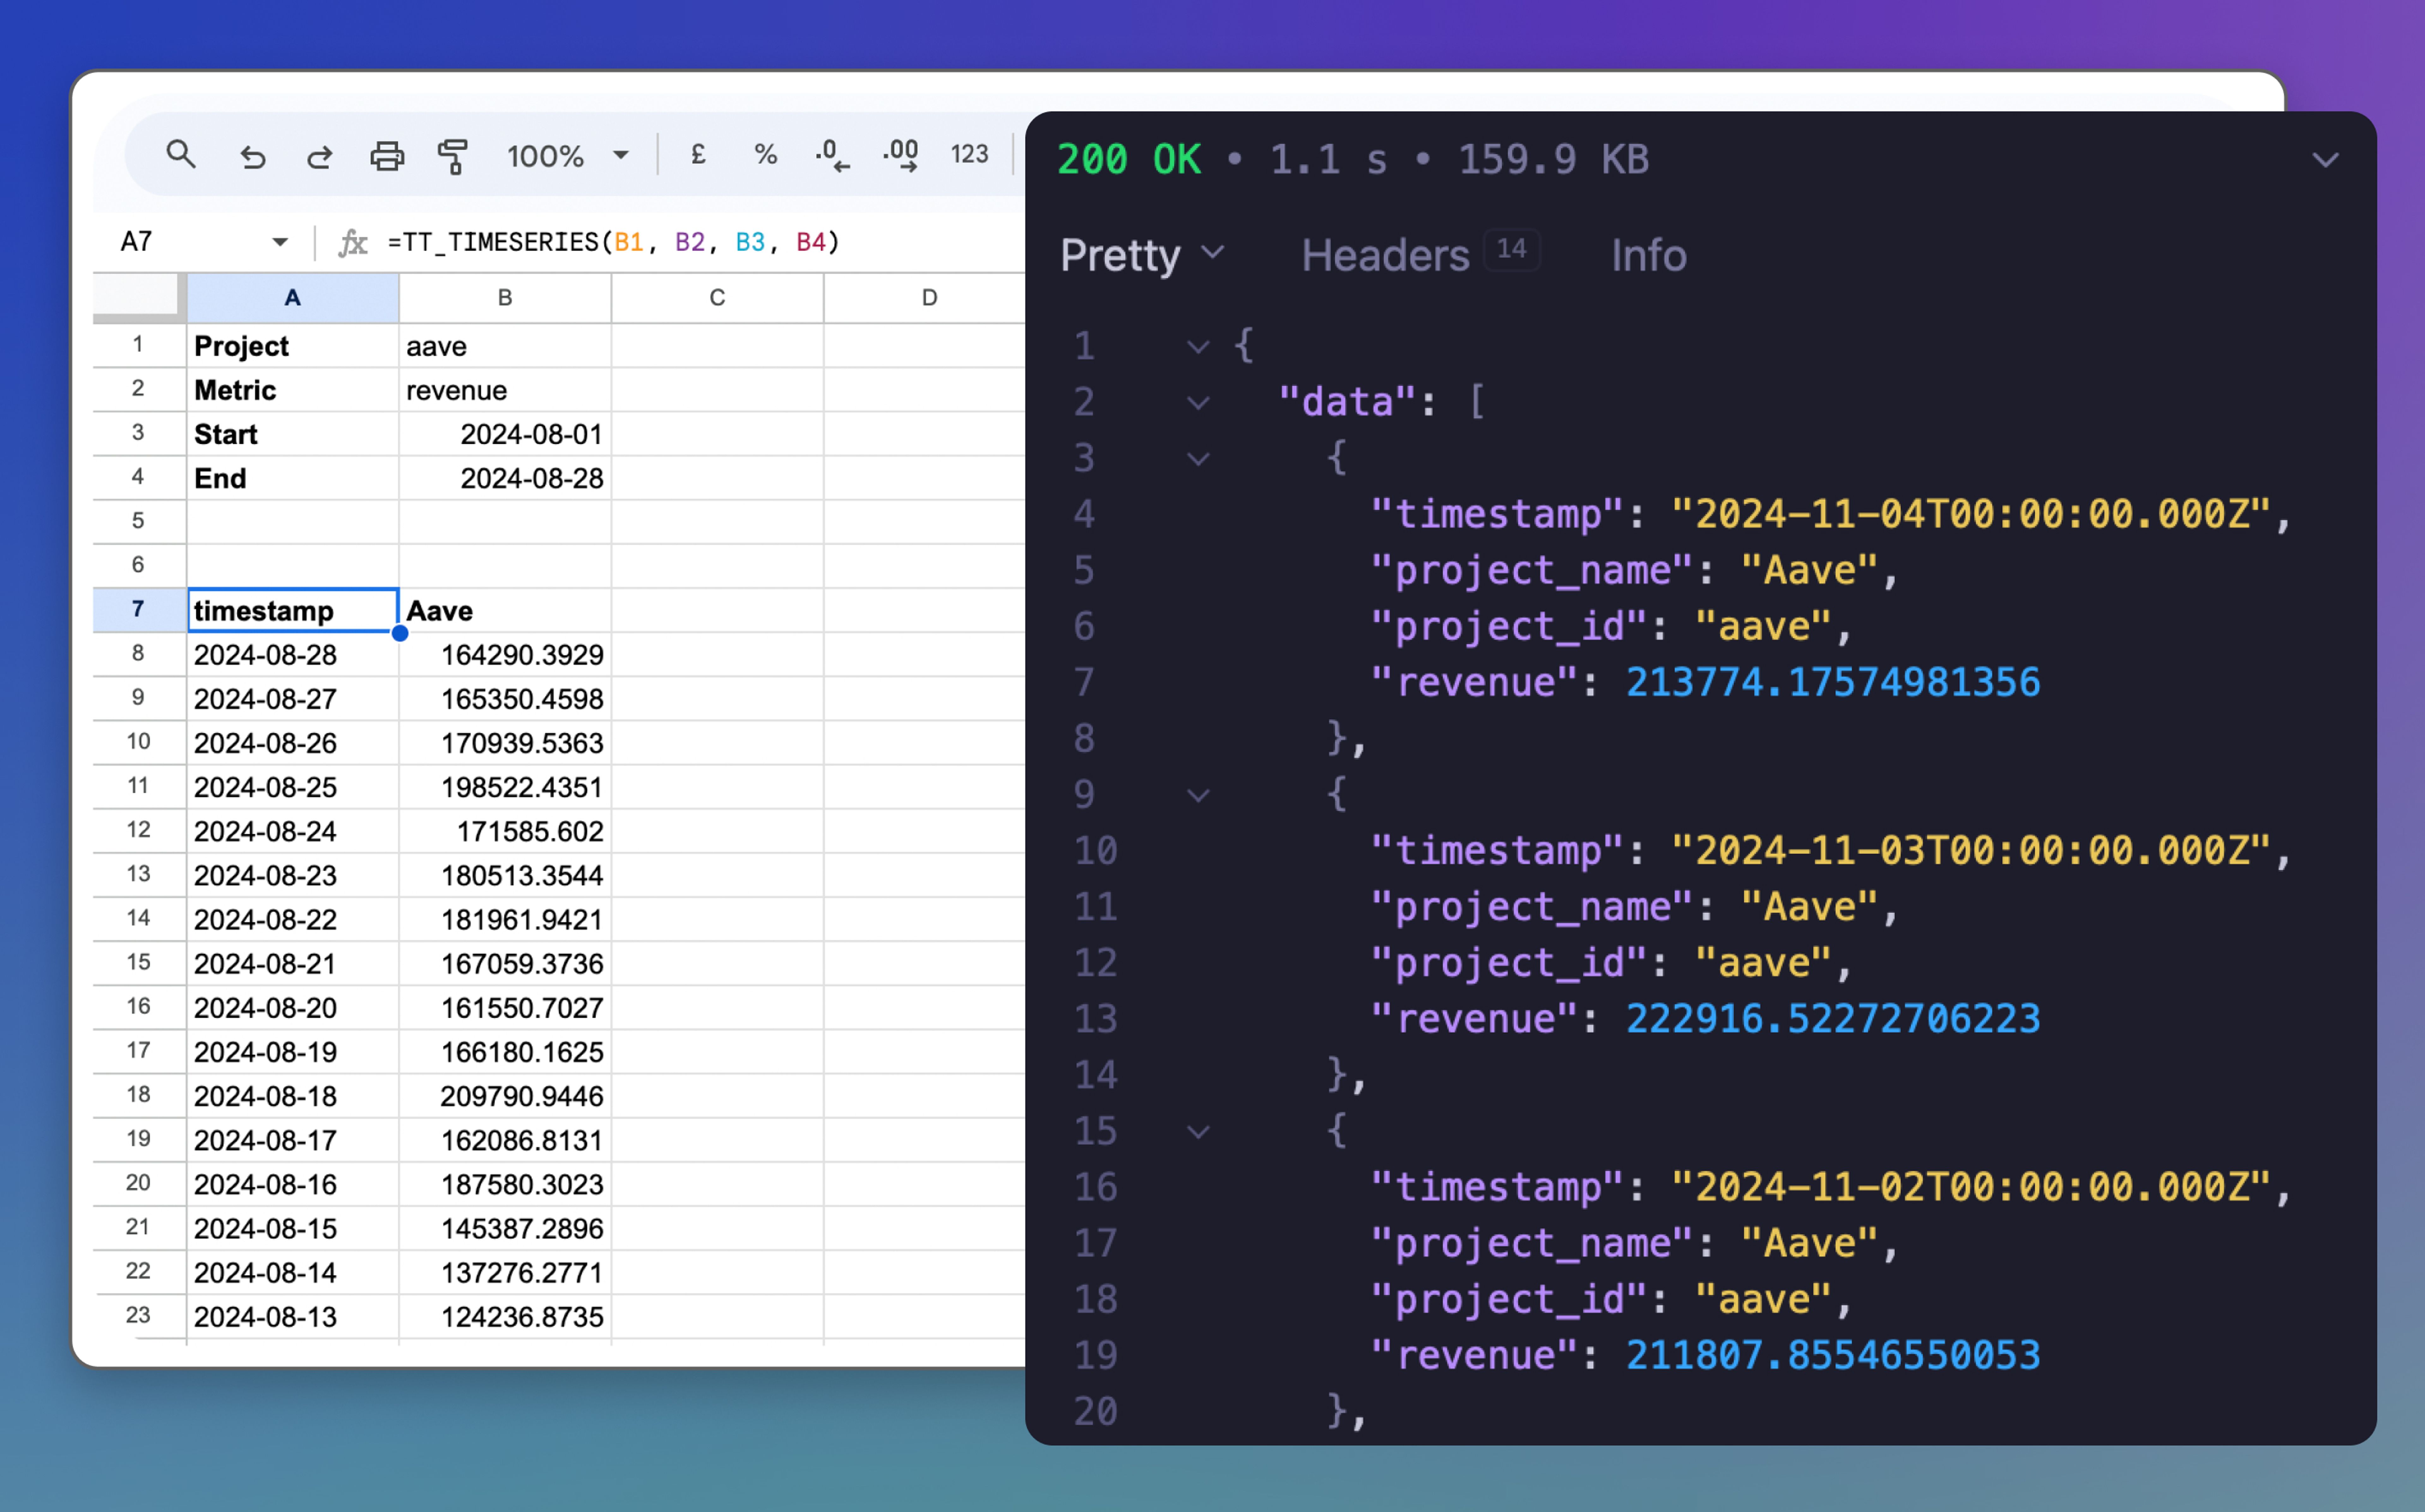Click date cell 2024-08-27

point(292,699)
